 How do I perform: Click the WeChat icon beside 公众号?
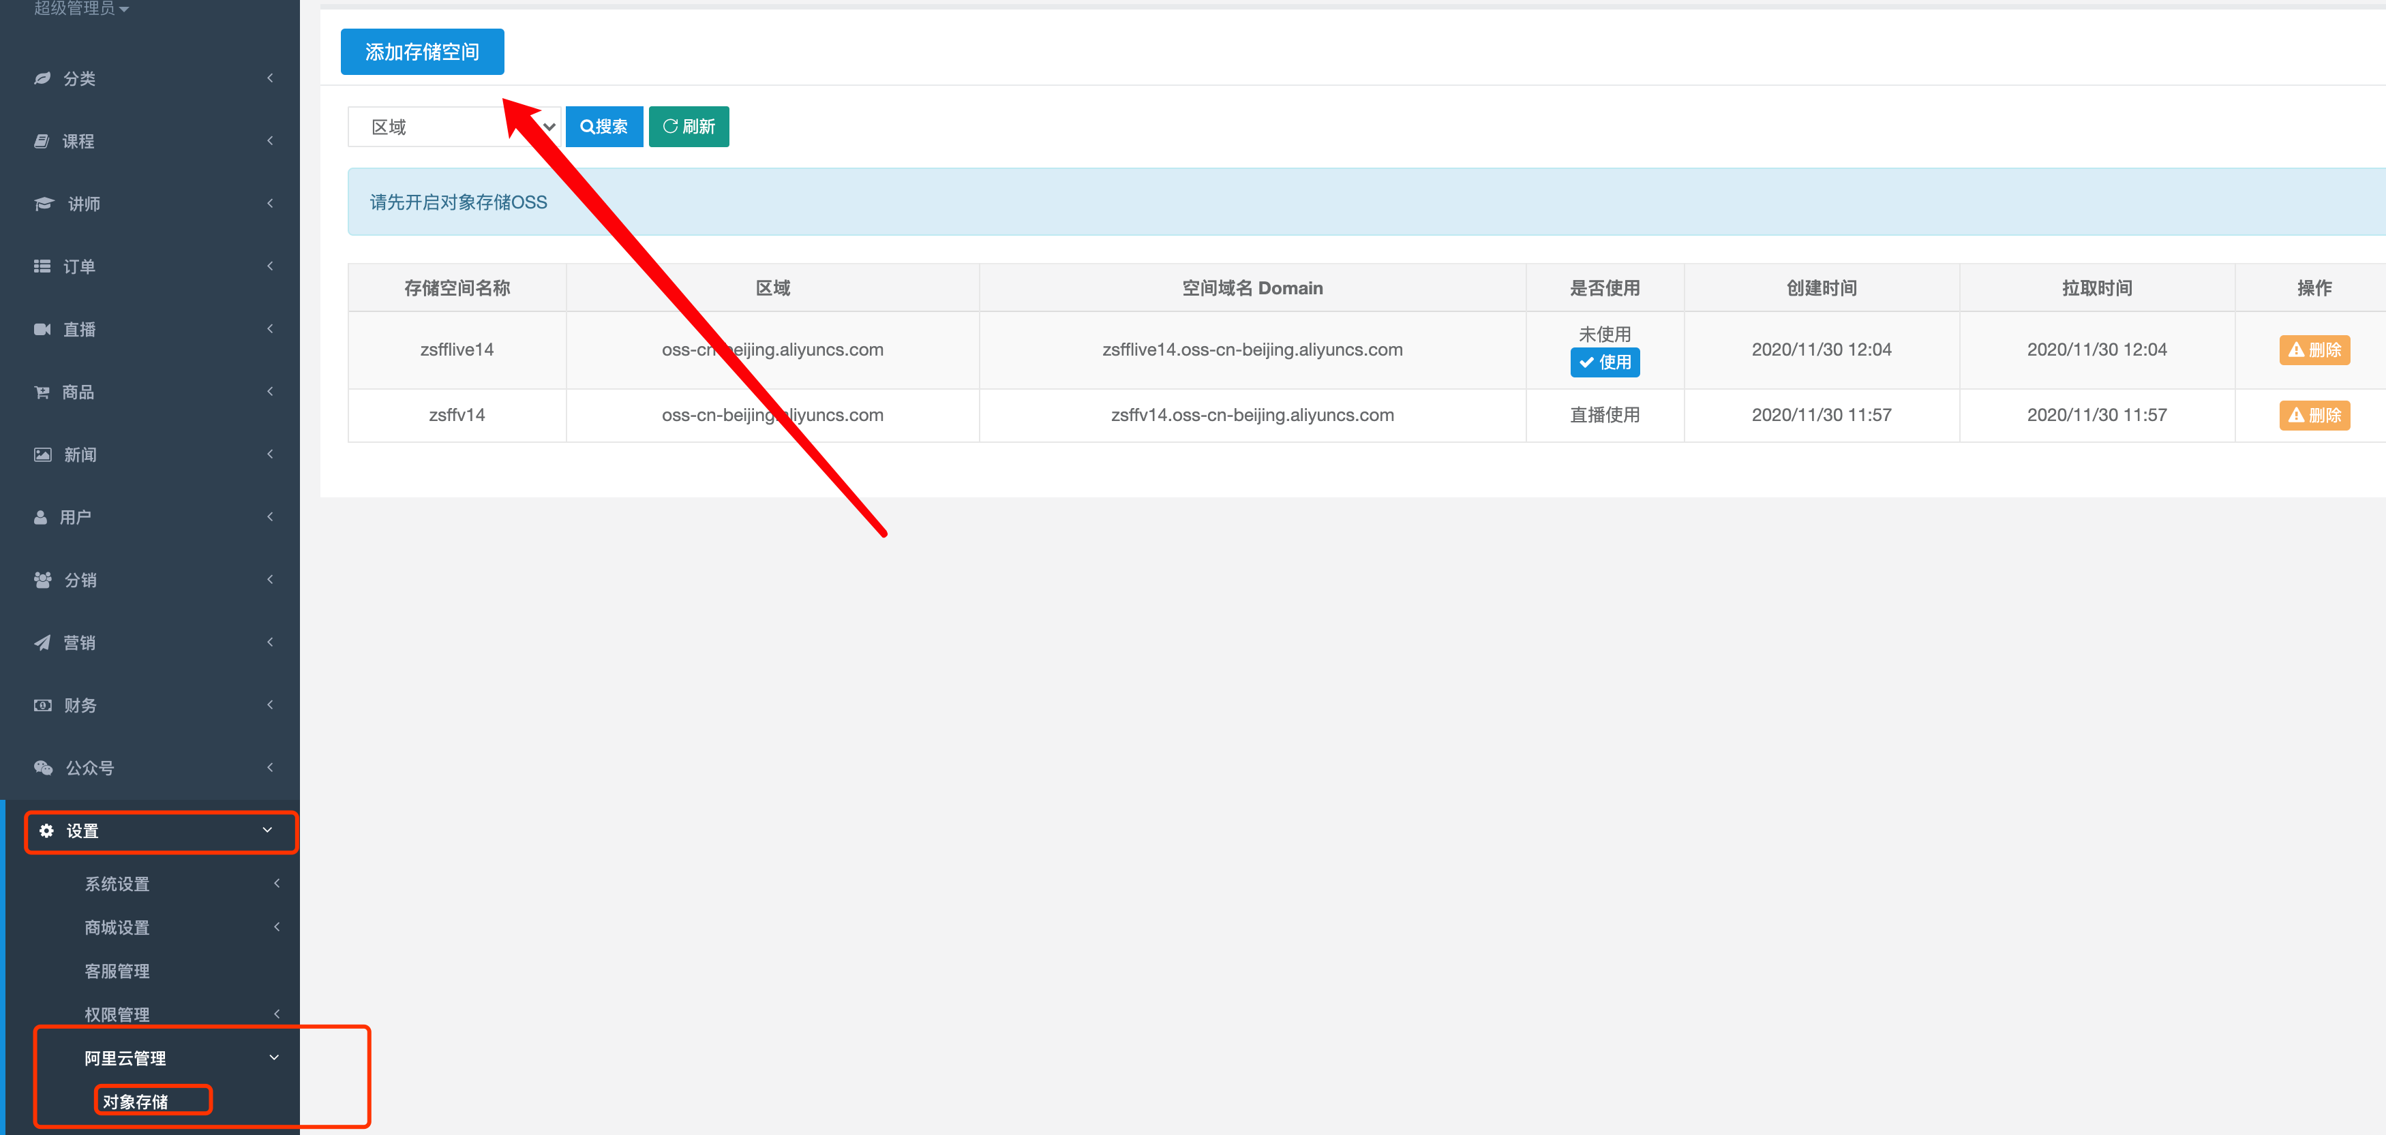point(42,768)
